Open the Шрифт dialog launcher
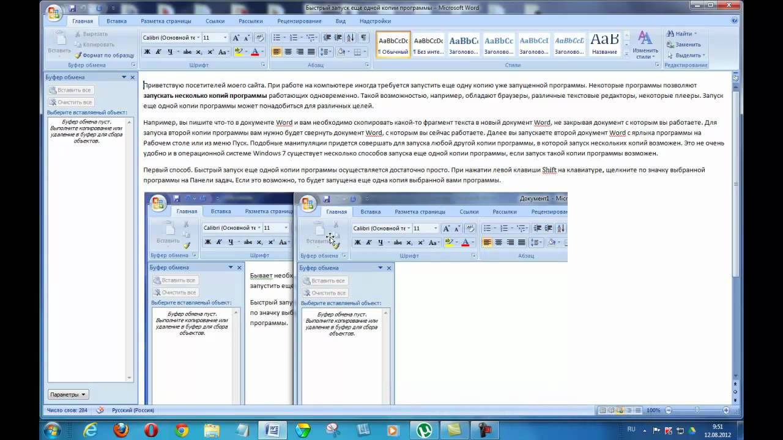Viewport: 783px width, 440px height. 264,65
